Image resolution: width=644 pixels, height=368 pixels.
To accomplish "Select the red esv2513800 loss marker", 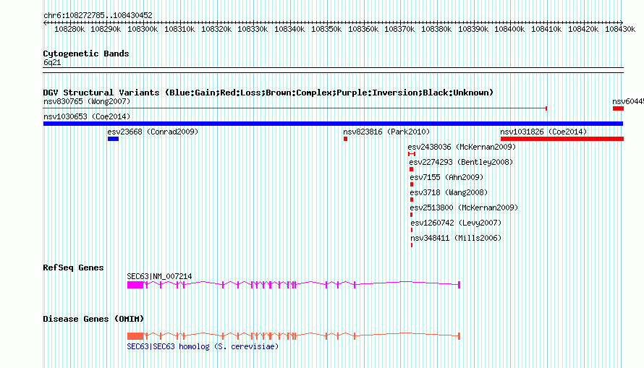I will click(x=411, y=215).
